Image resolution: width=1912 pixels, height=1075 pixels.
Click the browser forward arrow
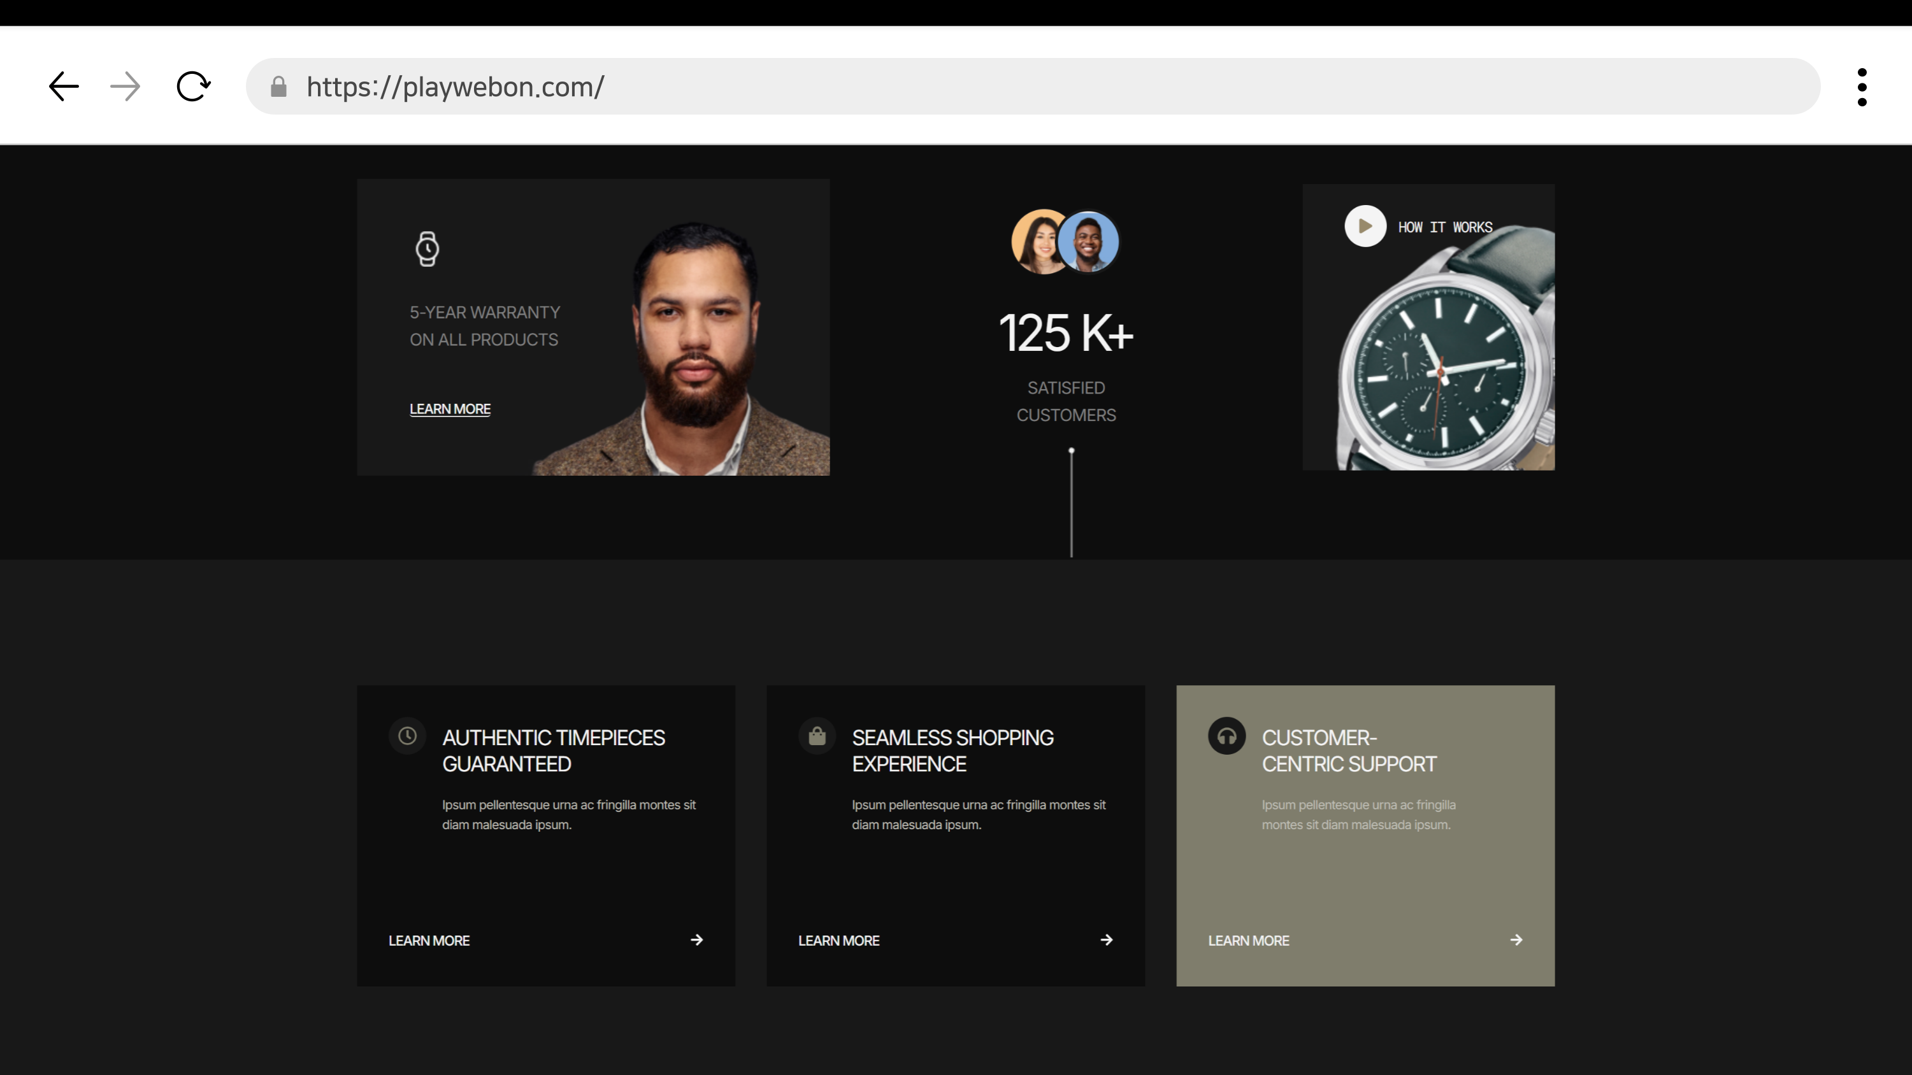pyautogui.click(x=125, y=87)
